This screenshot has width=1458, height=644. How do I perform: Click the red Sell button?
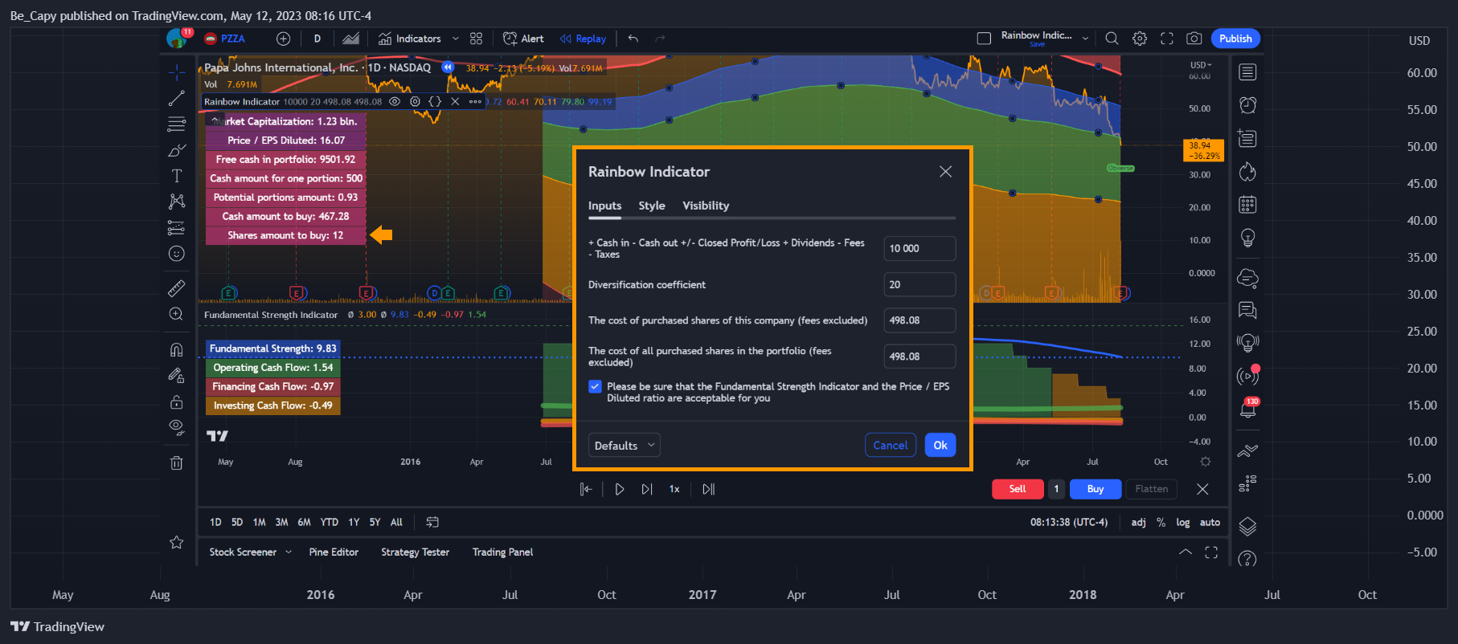click(x=1018, y=489)
